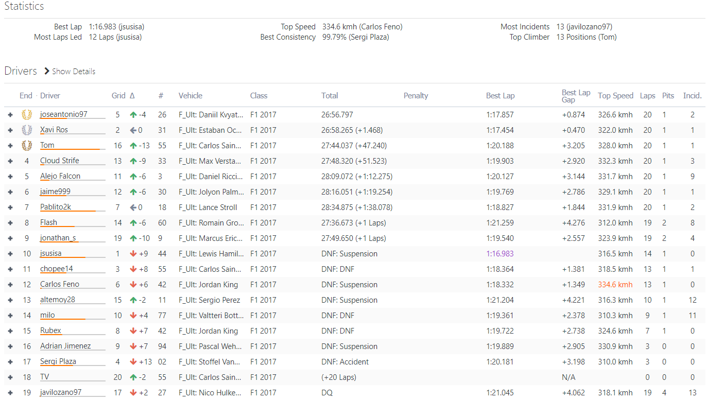Select orange top speed 334.6 kmh cell
Screen dimensions: 707x400
(x=615, y=285)
